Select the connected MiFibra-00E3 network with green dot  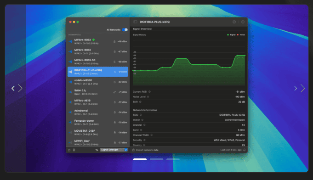click(98, 41)
